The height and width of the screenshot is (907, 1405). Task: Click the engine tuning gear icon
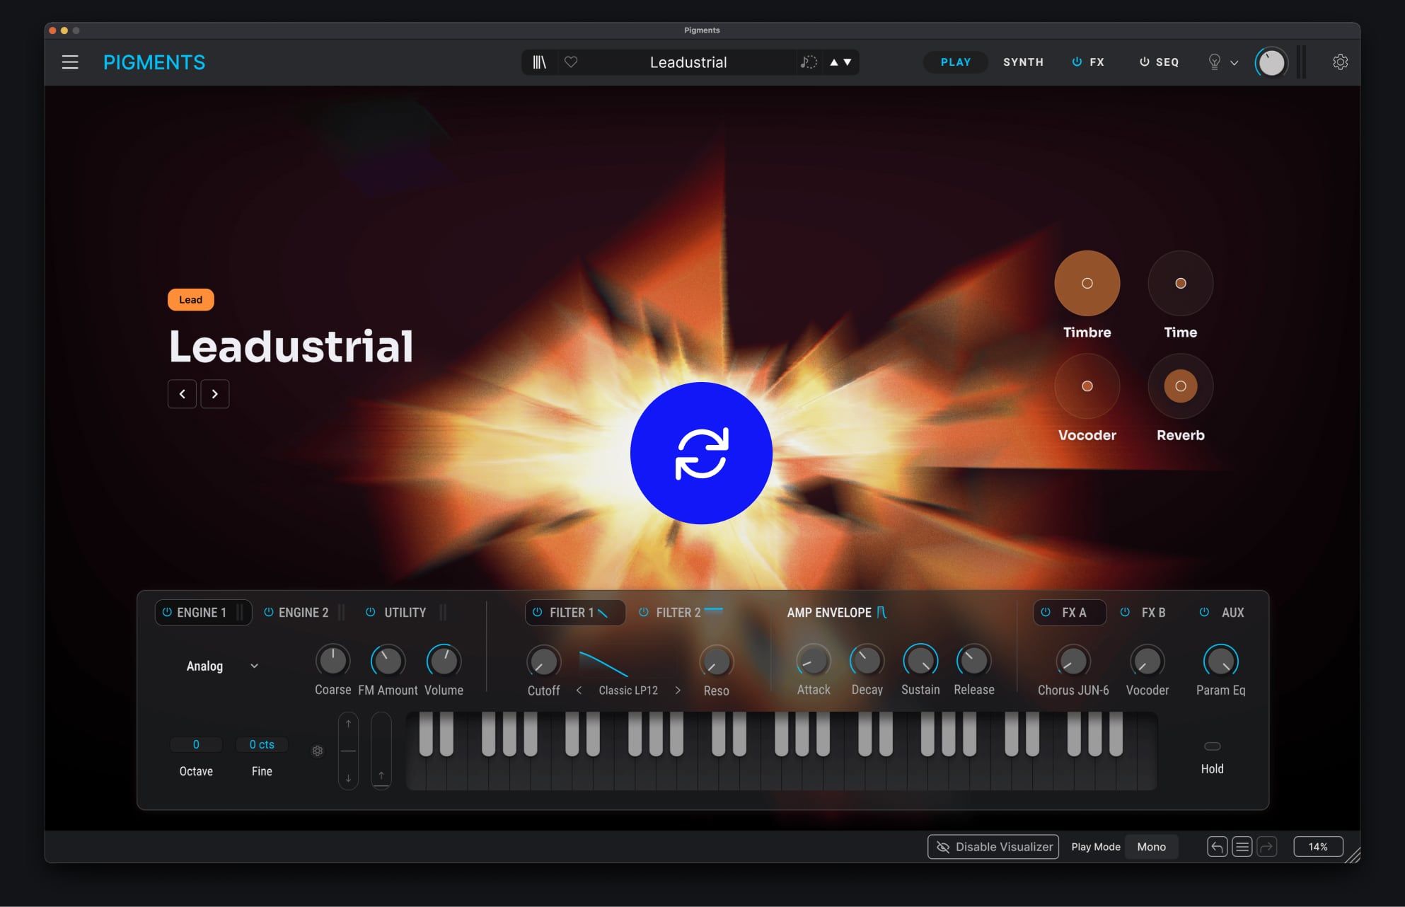click(318, 751)
